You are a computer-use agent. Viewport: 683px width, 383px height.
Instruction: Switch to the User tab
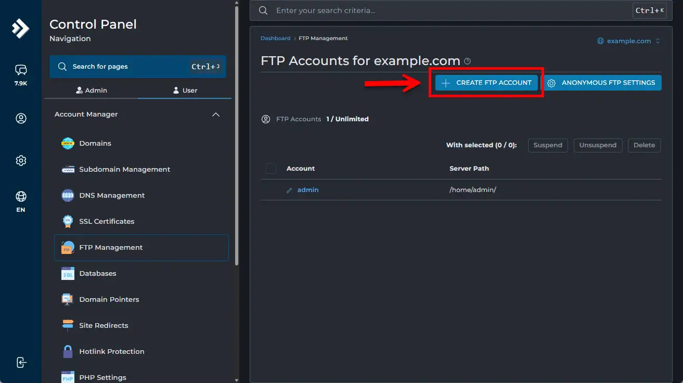pos(185,90)
